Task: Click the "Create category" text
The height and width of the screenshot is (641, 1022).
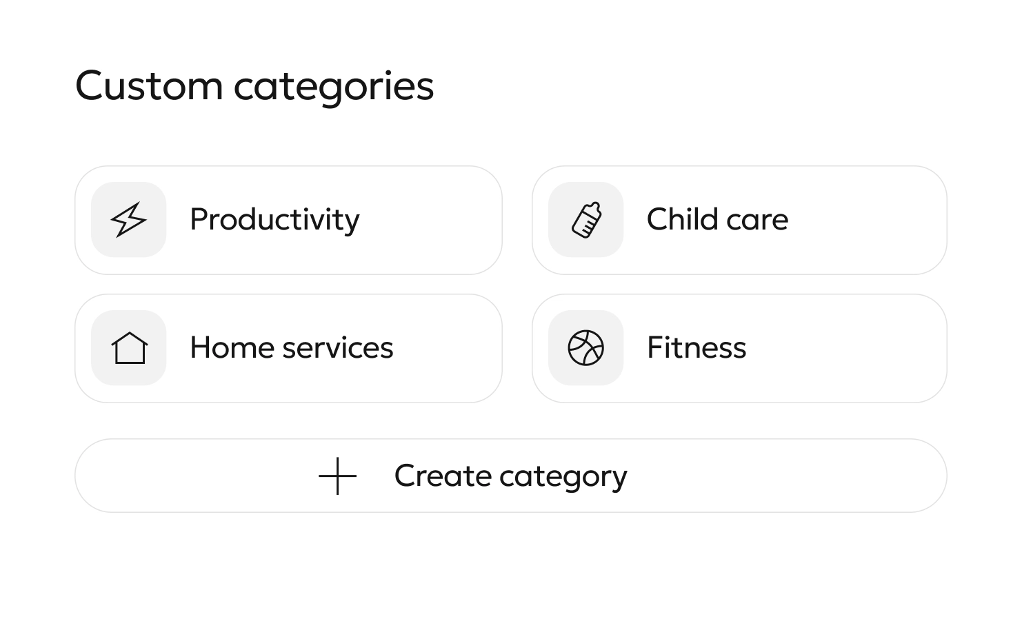Action: point(510,476)
